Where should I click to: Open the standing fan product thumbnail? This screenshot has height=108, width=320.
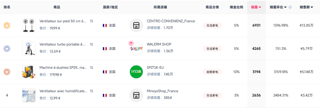[x=29, y=25]
